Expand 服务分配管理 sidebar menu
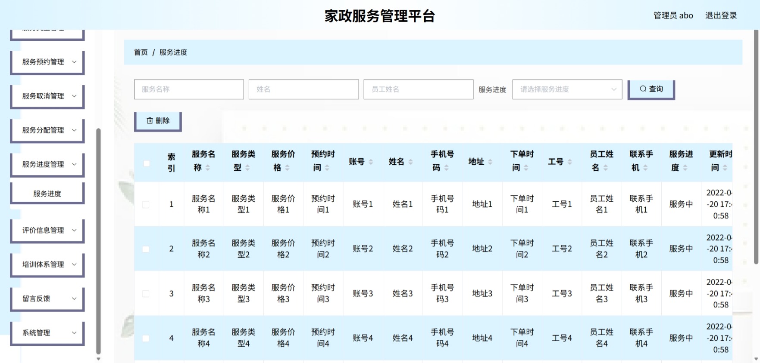This screenshot has width=760, height=363. (47, 130)
